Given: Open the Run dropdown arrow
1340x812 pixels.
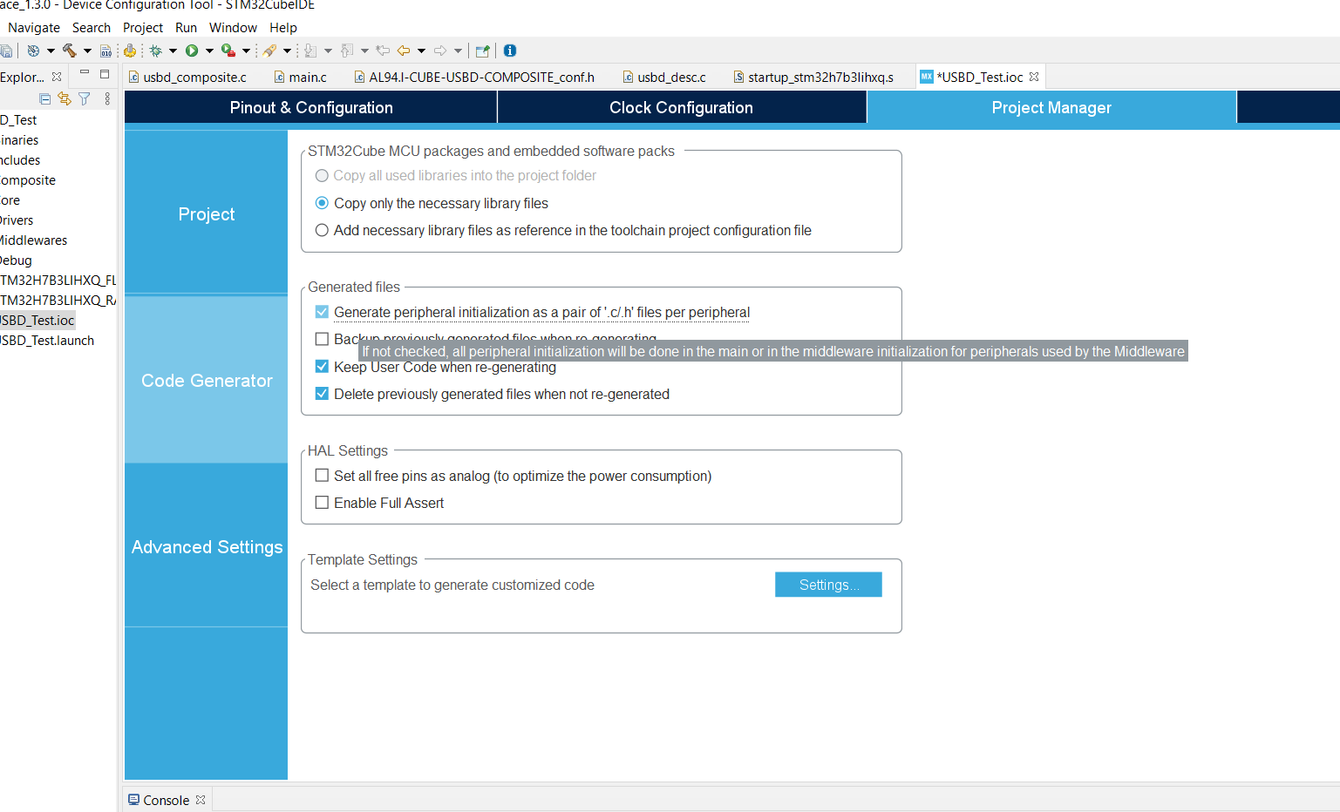Looking at the screenshot, I should [x=209, y=51].
